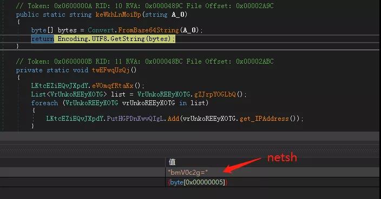This screenshot has height=199, width=381.
Task: Click the Token 0x0600000A comment line
Action: click(145, 6)
